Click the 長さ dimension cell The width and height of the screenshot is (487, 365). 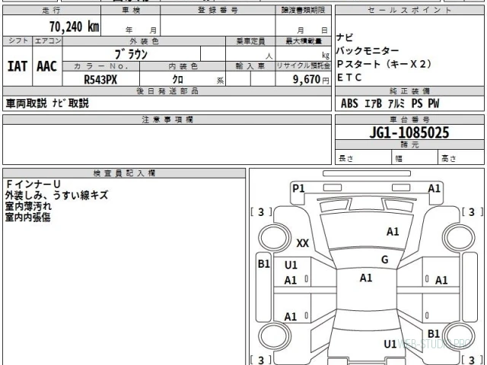point(363,158)
